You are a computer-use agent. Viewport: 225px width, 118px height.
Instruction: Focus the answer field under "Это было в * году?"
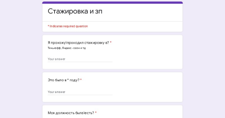pos(80,92)
